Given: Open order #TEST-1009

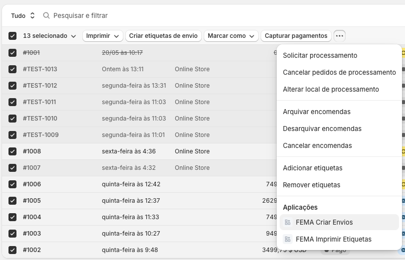Looking at the screenshot, I should click(41, 135).
